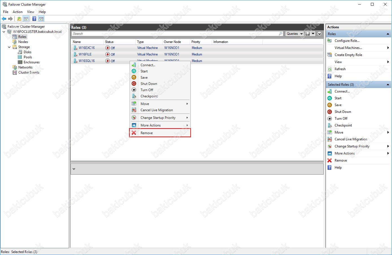Screen dimensions: 392x255
Task: Select Nodes in the cluster tree
Action: (x=23, y=42)
